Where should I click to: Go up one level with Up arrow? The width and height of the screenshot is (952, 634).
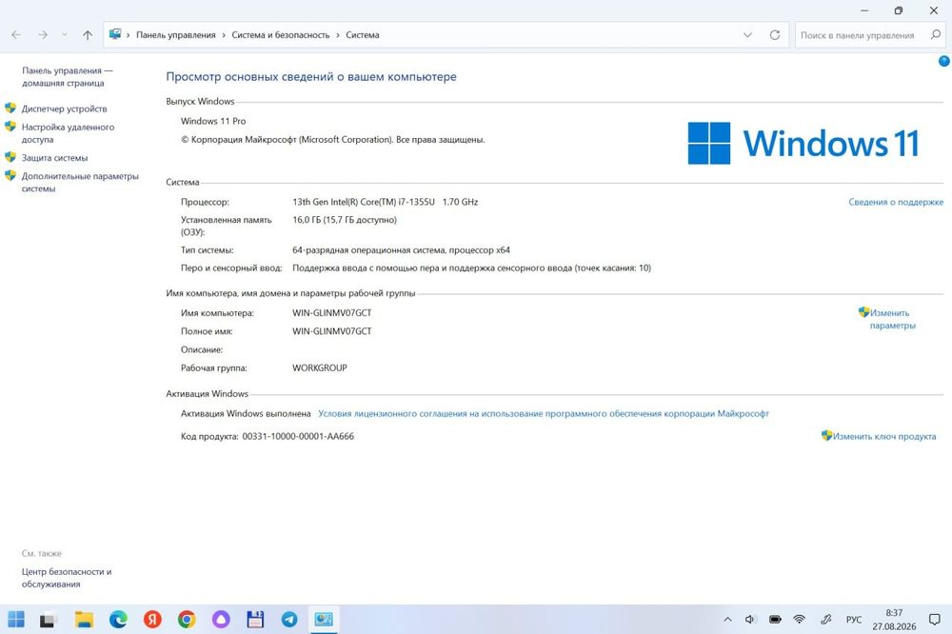tap(88, 35)
